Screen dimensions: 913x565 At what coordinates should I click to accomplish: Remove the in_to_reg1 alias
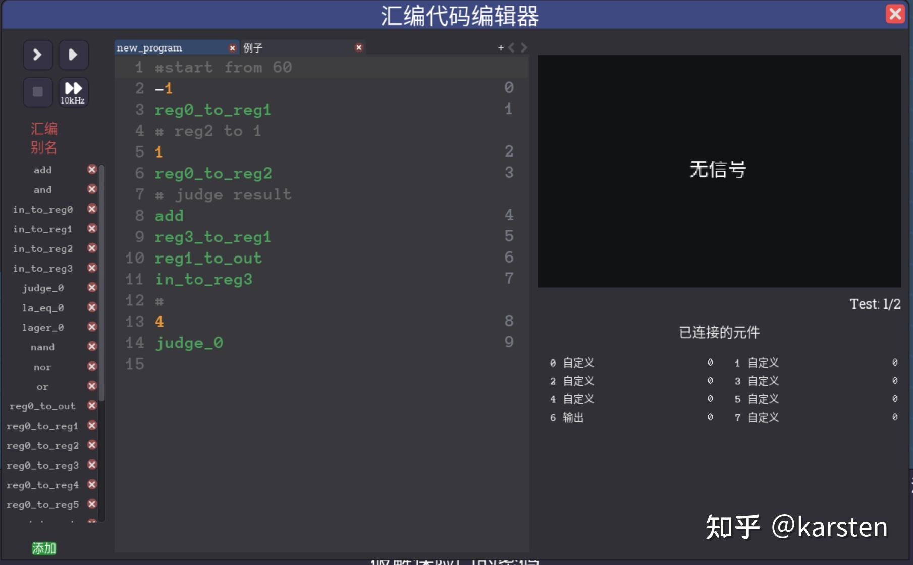tap(92, 228)
